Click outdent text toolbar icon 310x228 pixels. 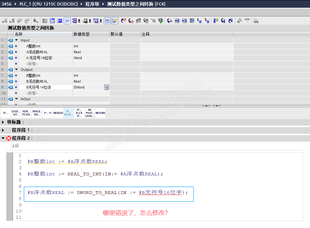[184, 21]
